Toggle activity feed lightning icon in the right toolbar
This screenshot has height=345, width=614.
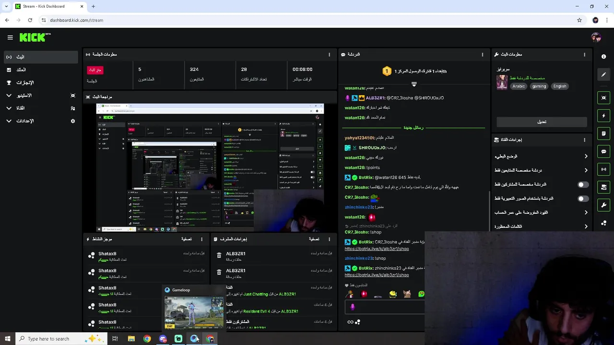[603, 115]
